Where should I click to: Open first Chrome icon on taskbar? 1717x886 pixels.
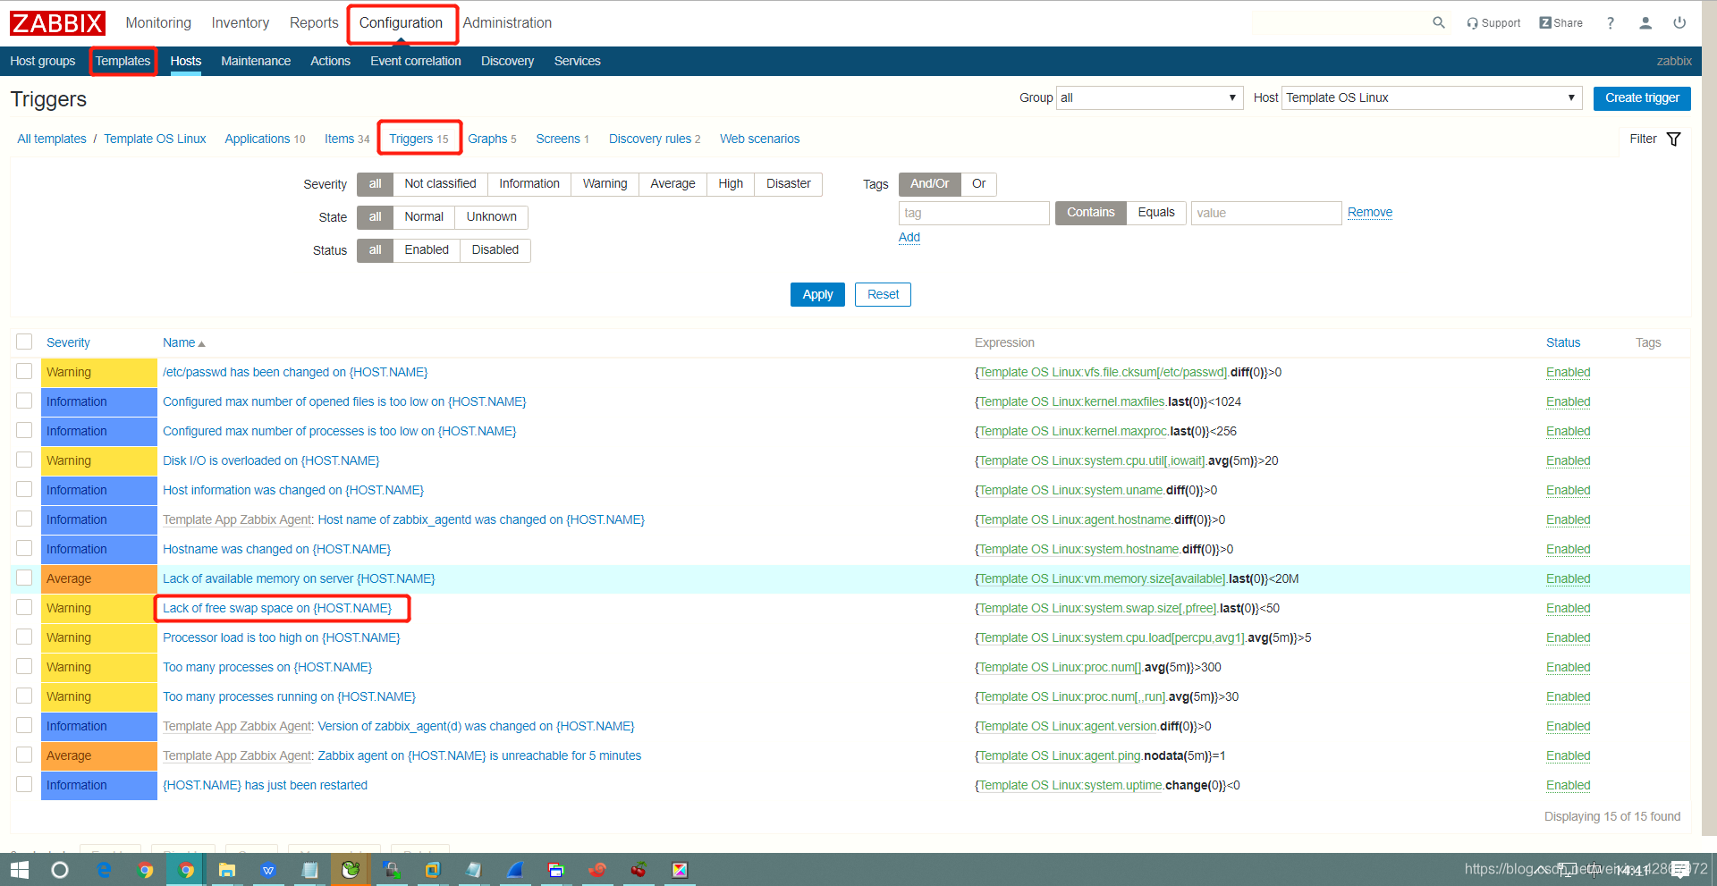(145, 870)
